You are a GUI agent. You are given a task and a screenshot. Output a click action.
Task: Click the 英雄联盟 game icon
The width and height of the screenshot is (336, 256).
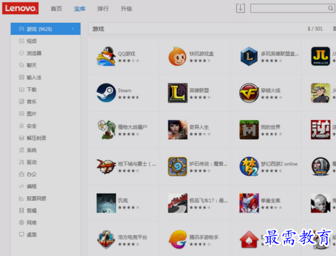(x=177, y=93)
